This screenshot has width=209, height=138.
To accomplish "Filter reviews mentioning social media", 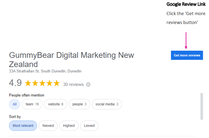I will 107,104.
